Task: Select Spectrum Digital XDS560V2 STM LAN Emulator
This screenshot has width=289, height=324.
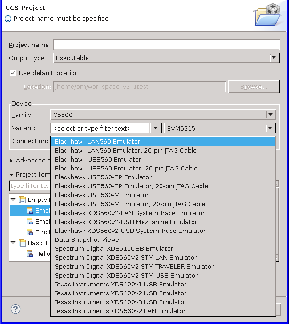Action: click(x=163, y=257)
